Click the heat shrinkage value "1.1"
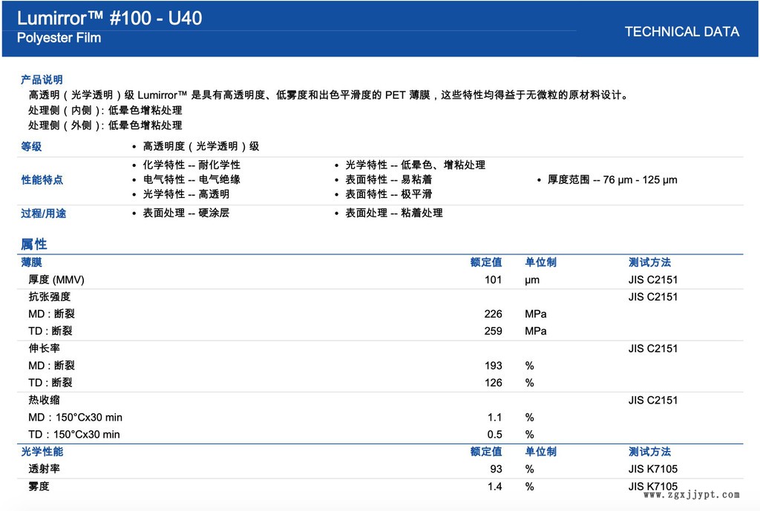The width and height of the screenshot is (760, 511). click(495, 417)
